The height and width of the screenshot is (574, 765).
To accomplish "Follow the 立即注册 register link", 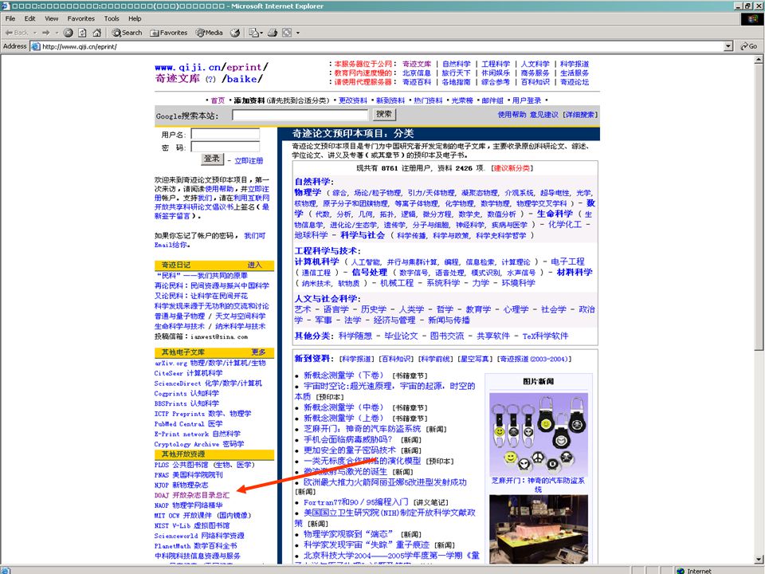I will click(249, 160).
